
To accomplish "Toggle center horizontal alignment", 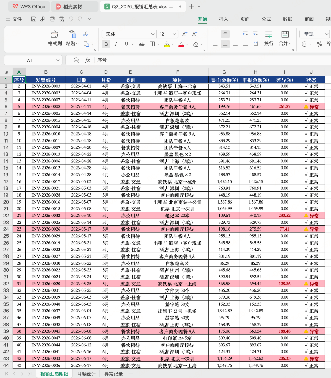I will point(225,44).
